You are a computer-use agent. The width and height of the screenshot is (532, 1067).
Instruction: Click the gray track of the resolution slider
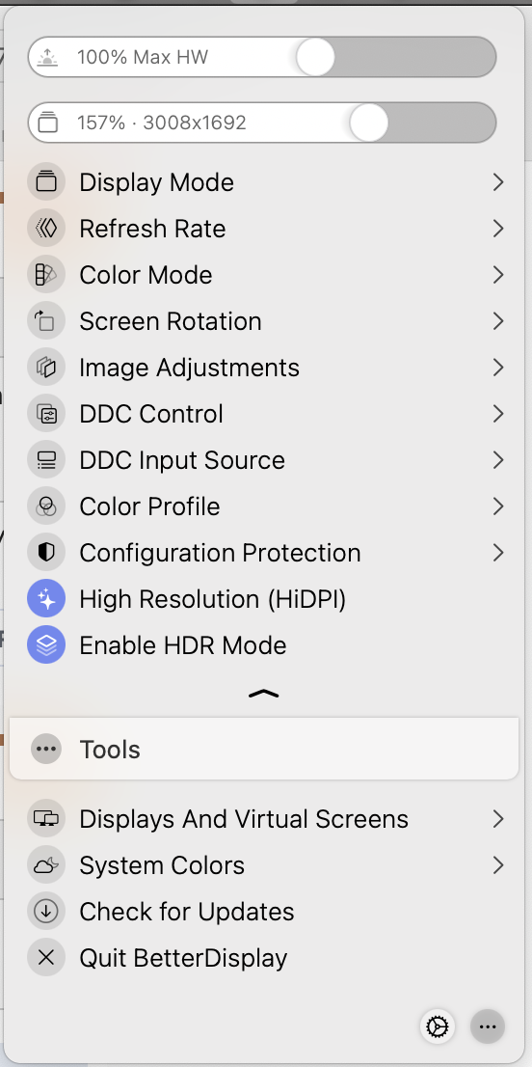tap(441, 123)
